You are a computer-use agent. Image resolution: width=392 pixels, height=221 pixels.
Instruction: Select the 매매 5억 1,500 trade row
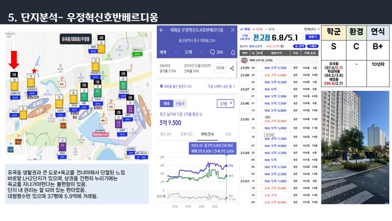click(x=279, y=167)
